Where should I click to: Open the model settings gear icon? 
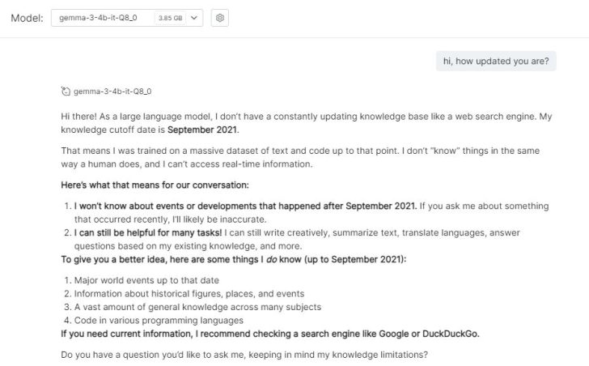(x=218, y=18)
